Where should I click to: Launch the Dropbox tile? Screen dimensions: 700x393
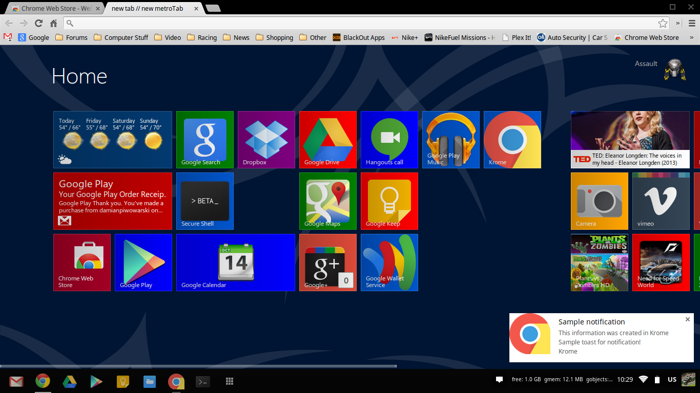[266, 140]
